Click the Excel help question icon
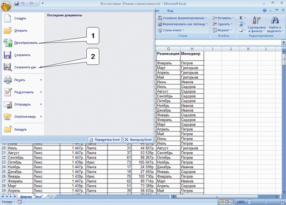The image size is (286, 205). [264, 11]
